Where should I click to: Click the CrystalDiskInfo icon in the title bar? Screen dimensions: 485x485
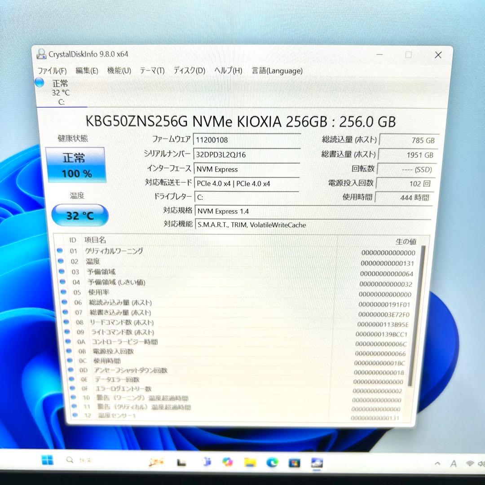(41, 53)
